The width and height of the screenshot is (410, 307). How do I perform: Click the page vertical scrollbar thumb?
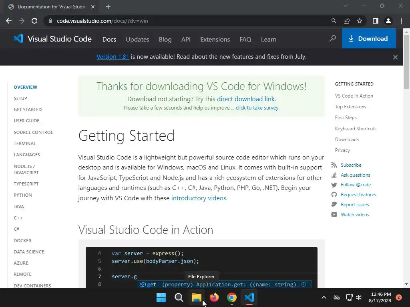coord(406,62)
